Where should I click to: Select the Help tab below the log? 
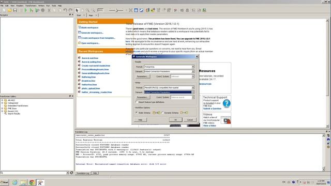tap(95, 173)
